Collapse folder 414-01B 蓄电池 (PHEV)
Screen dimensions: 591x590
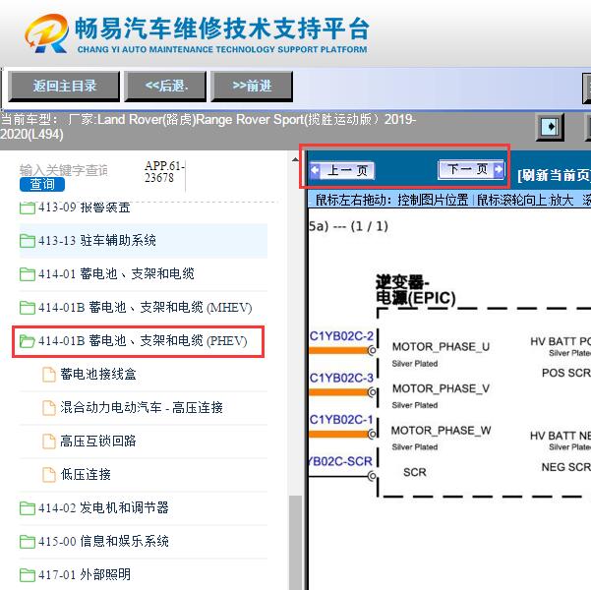[x=143, y=341]
